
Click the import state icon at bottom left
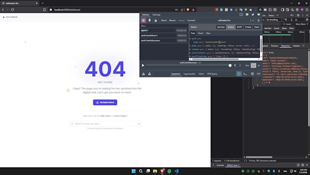pyautogui.click(x=144, y=74)
